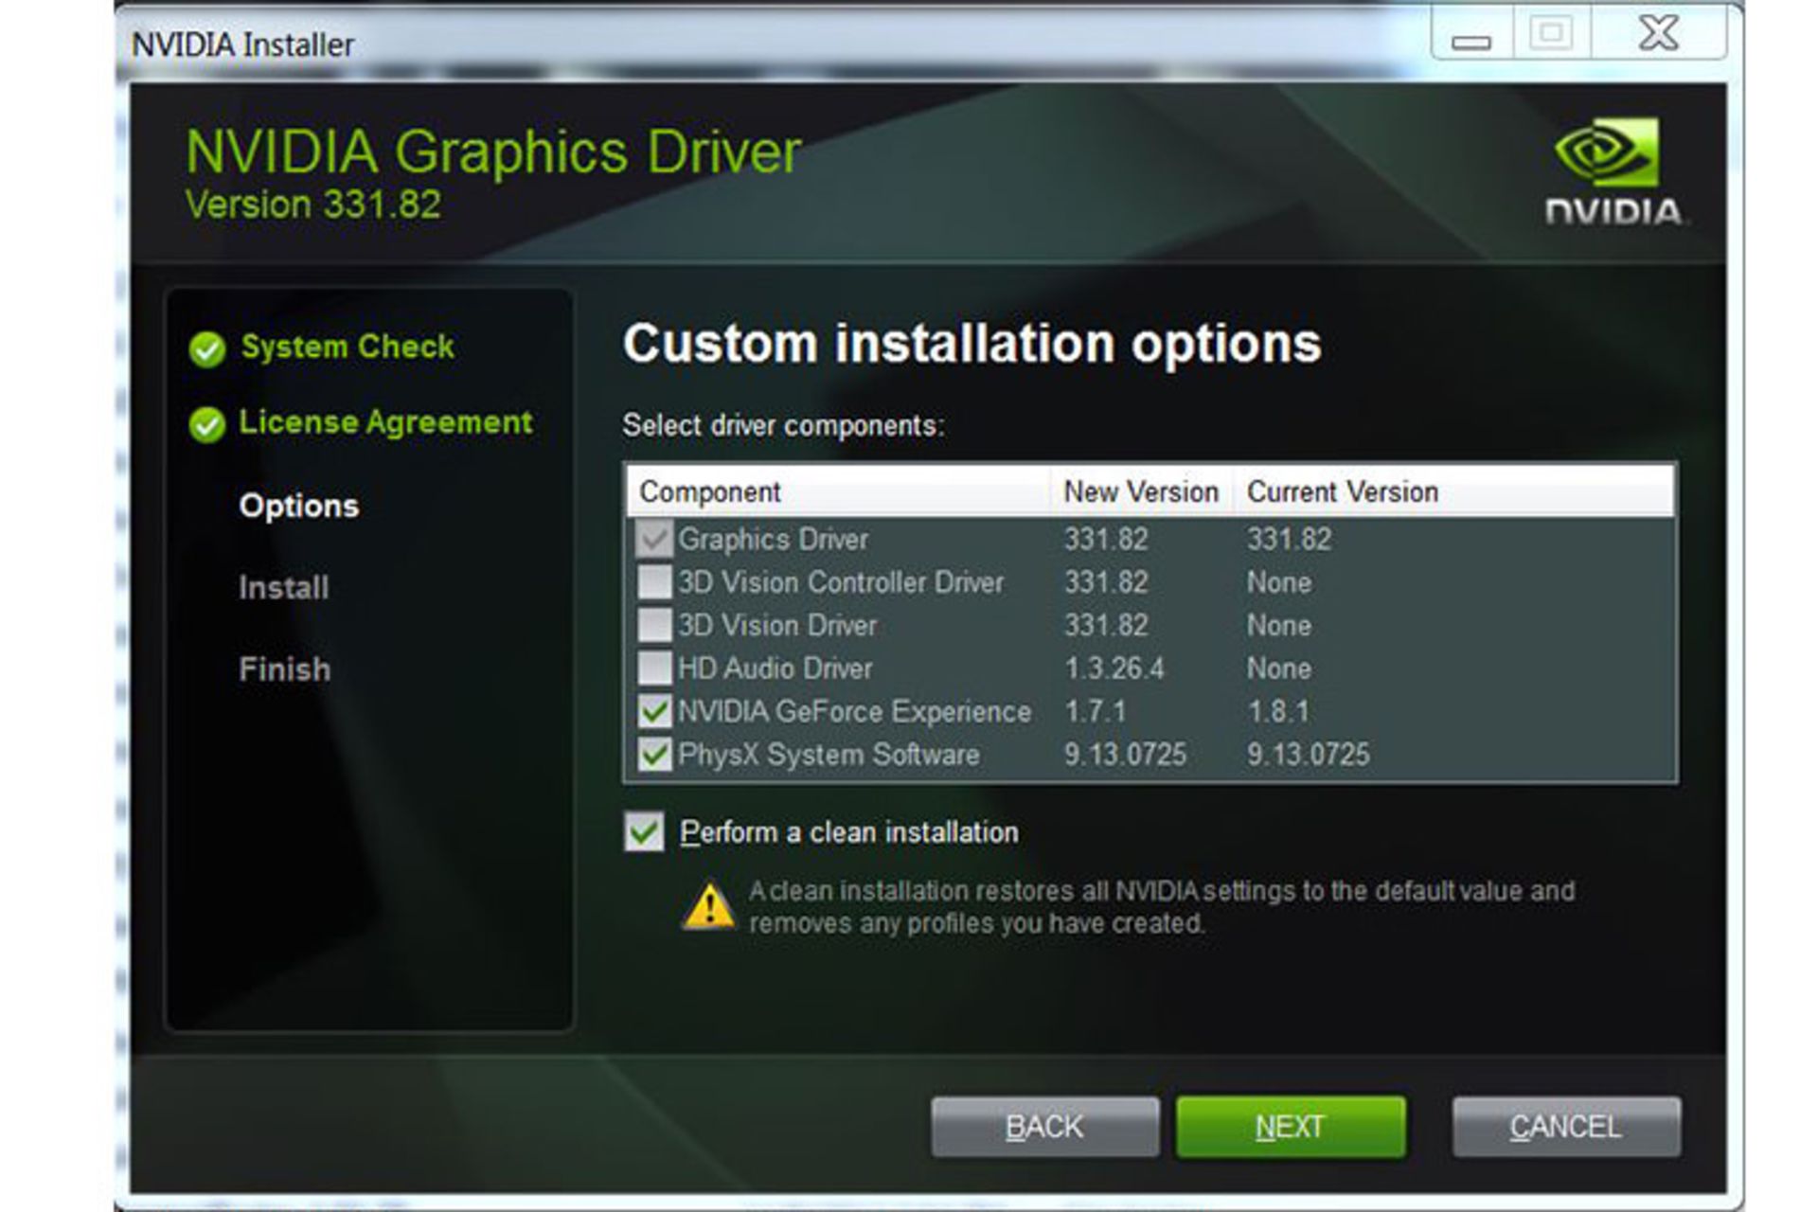
Task: Click the New Version column header
Action: tap(1142, 491)
